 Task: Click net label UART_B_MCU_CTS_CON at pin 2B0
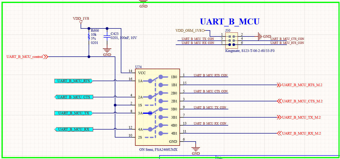tap(211, 91)
